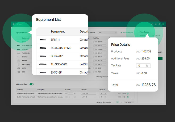
Task: Open the 10 / page dropdown
Action: point(129,102)
